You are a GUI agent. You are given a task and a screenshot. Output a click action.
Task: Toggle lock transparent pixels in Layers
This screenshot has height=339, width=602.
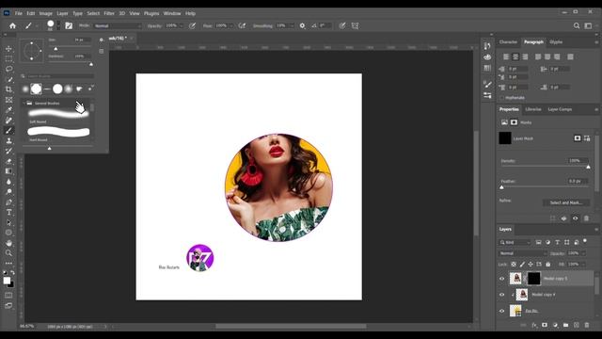click(514, 264)
